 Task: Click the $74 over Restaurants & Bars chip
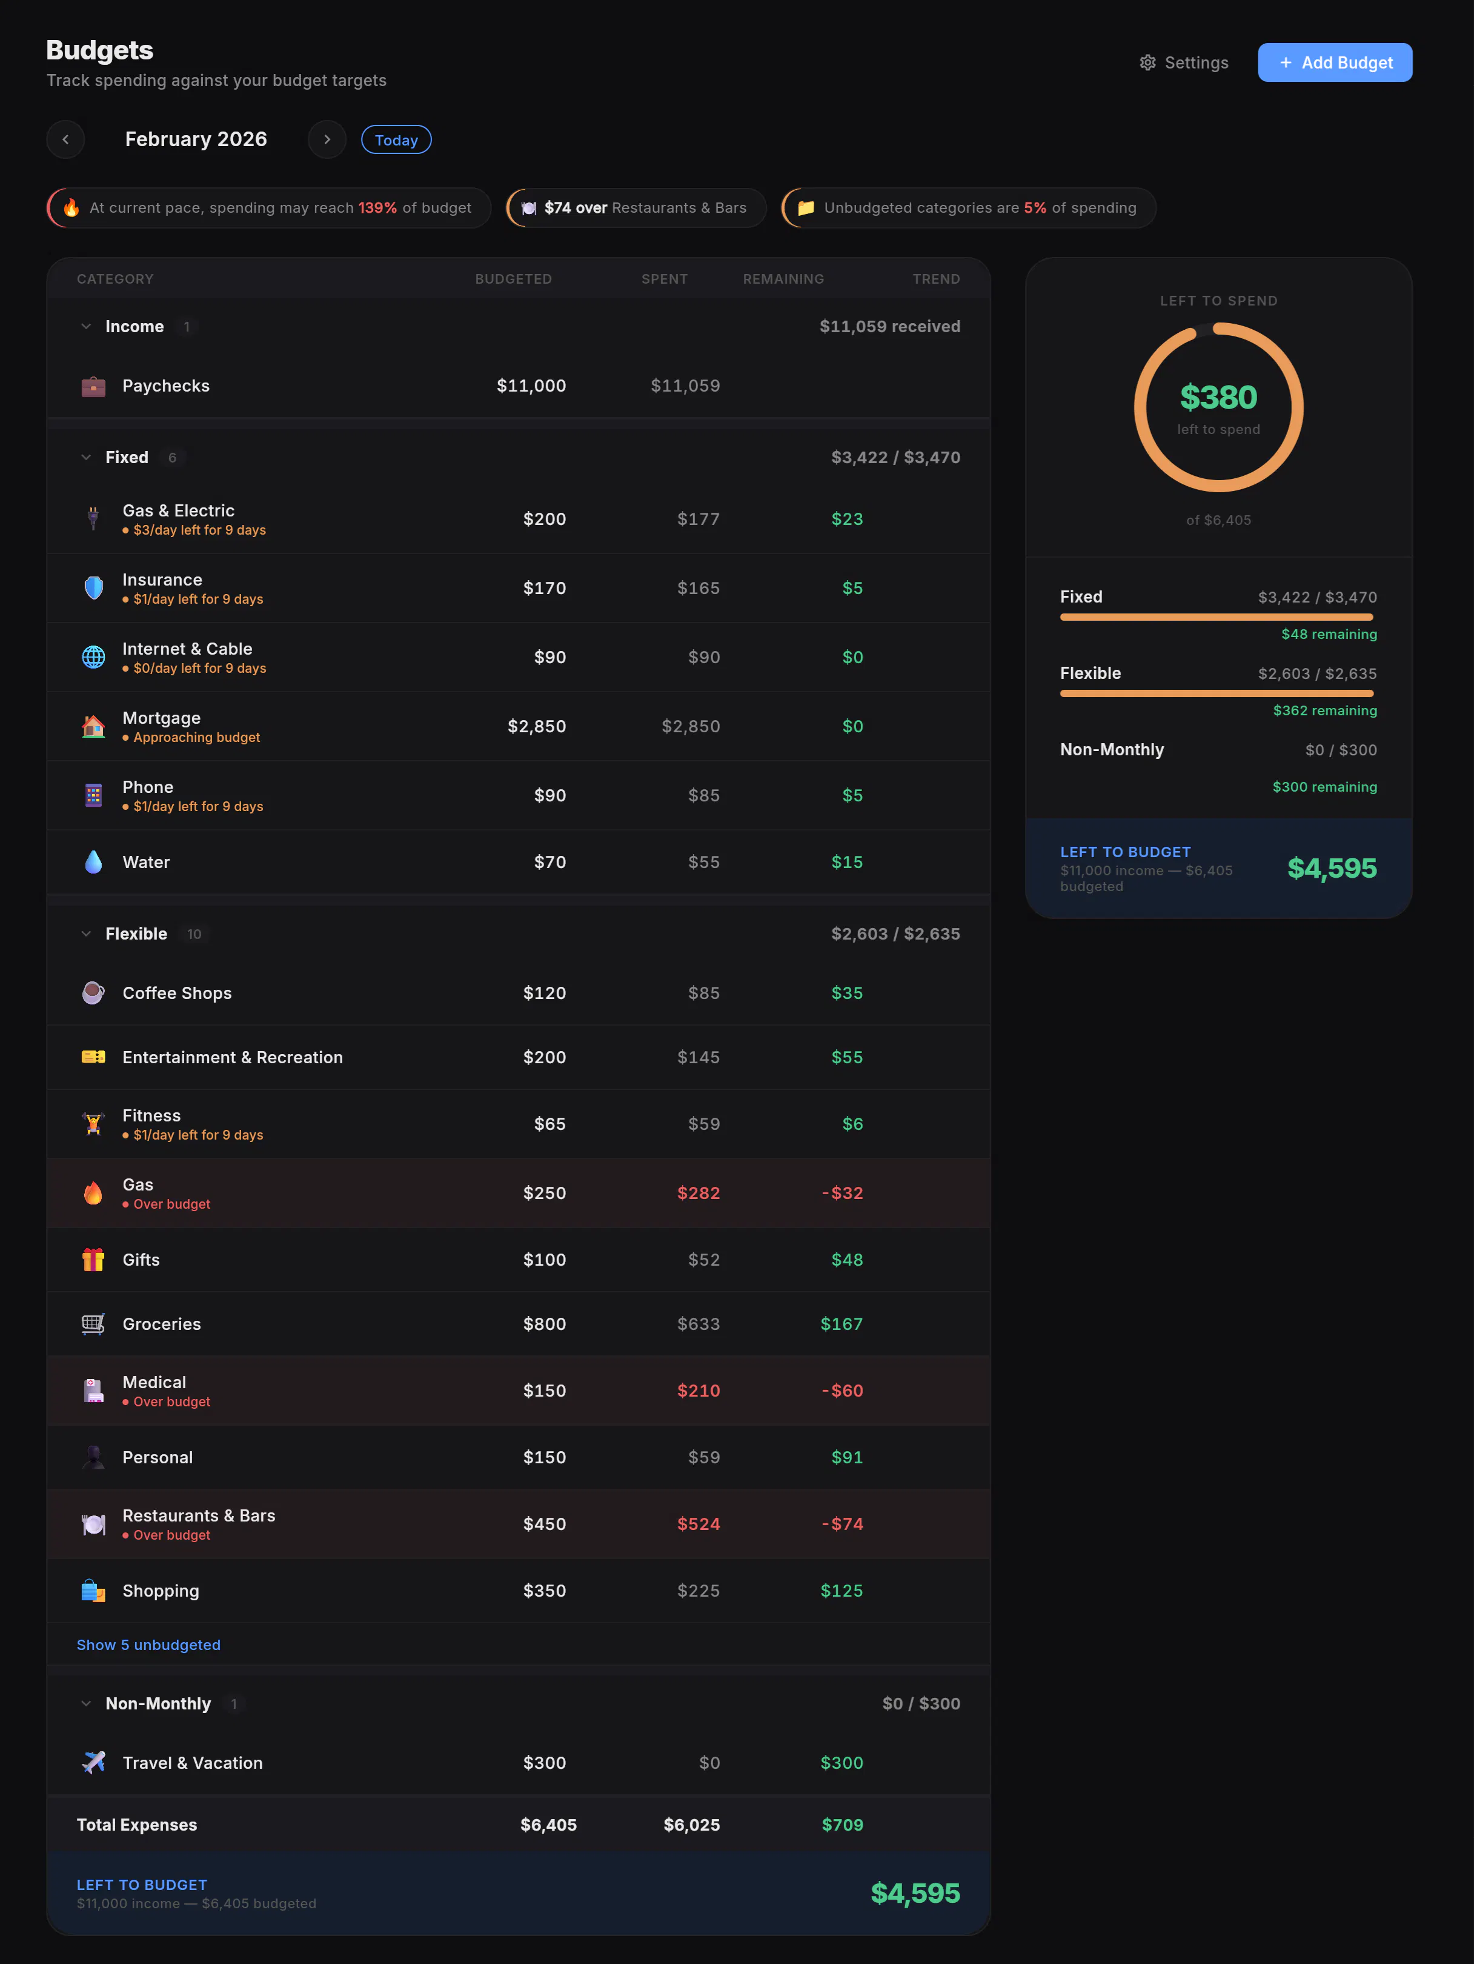[636, 208]
